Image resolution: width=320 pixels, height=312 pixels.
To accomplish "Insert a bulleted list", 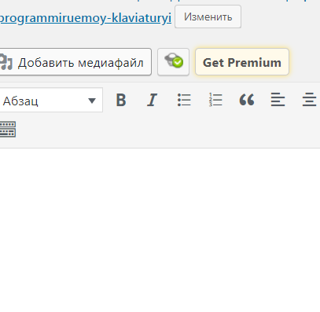I will point(184,100).
